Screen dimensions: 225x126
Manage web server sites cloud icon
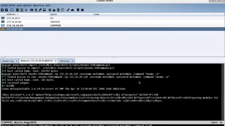72,10
